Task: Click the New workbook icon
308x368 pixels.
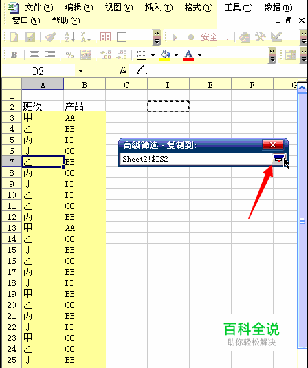Action: tap(14, 37)
